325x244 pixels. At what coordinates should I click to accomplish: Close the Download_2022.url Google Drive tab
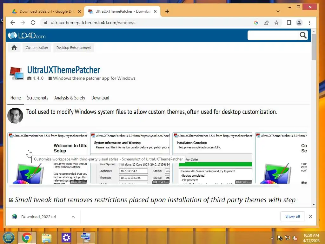[79, 11]
